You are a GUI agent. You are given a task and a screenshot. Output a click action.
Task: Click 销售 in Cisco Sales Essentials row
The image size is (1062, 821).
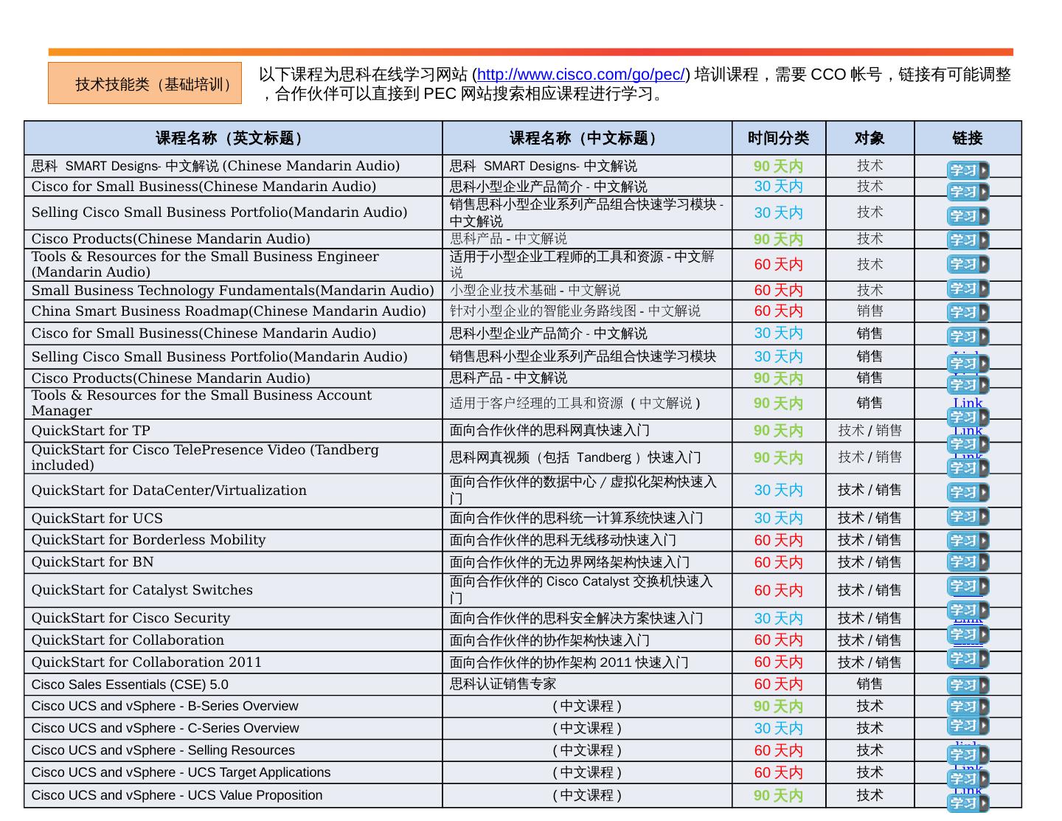(x=870, y=685)
